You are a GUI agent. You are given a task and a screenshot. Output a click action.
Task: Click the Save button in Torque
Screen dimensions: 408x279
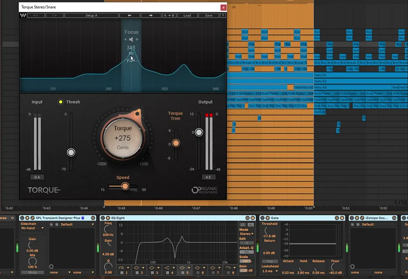208,15
